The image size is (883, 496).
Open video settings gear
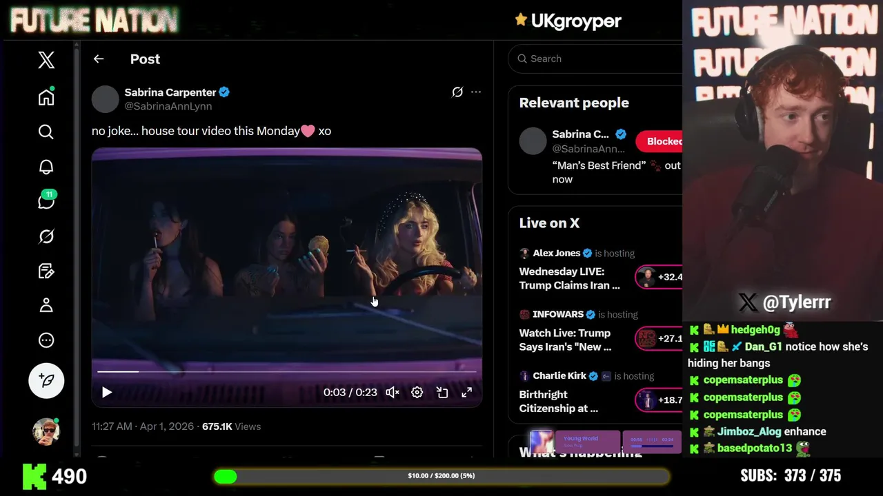417,392
